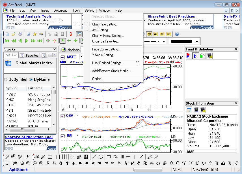Open SharePoint Migration Tool ad link
Screen dimensions: 242x174
[x=29, y=137]
